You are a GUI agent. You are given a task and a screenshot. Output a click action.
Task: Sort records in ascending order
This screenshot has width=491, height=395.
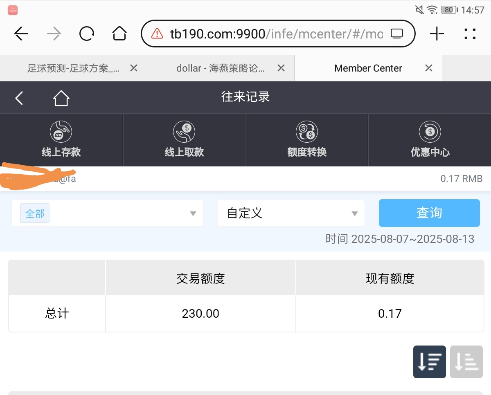pyautogui.click(x=466, y=362)
